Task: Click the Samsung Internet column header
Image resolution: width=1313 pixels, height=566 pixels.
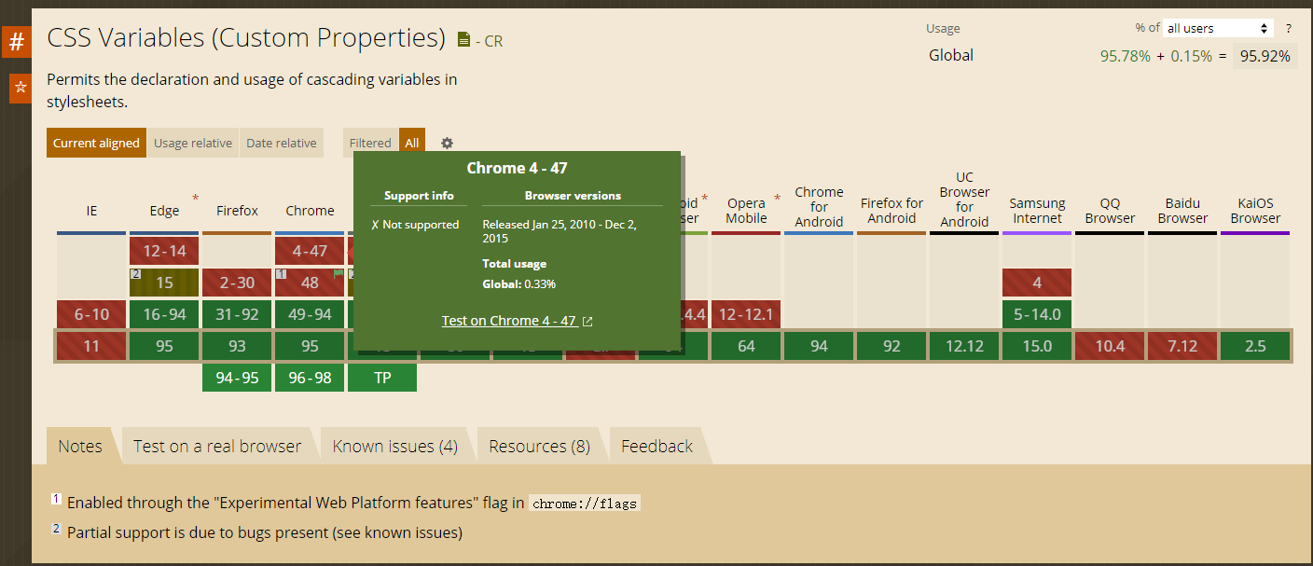Action: tap(1037, 211)
